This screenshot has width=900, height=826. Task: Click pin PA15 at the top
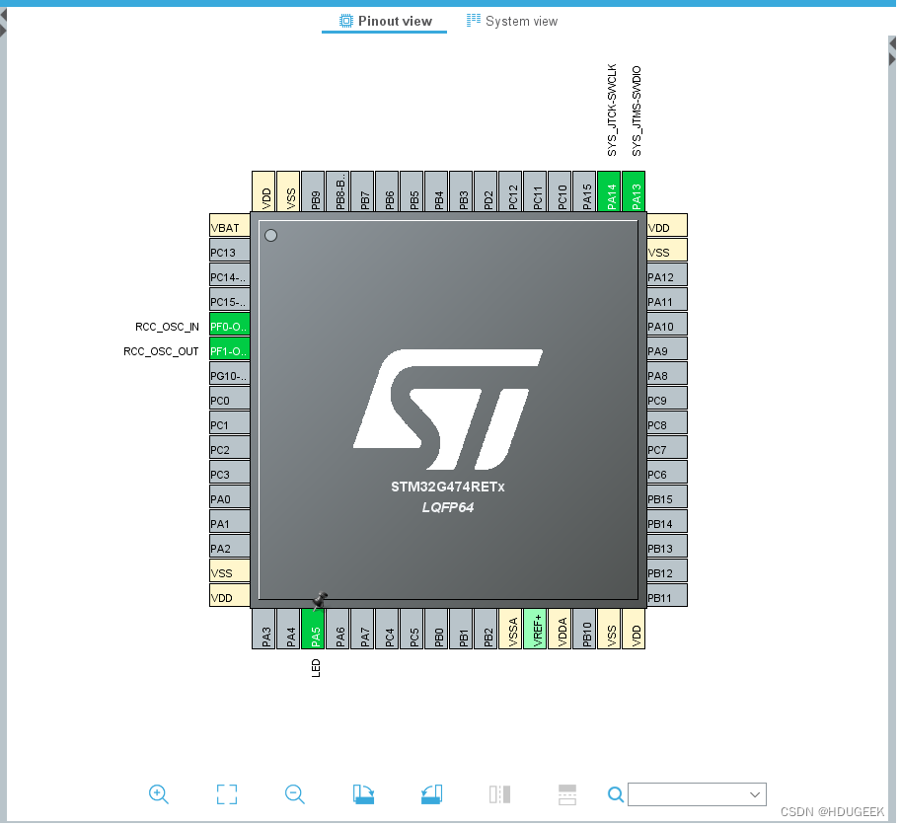coord(586,191)
